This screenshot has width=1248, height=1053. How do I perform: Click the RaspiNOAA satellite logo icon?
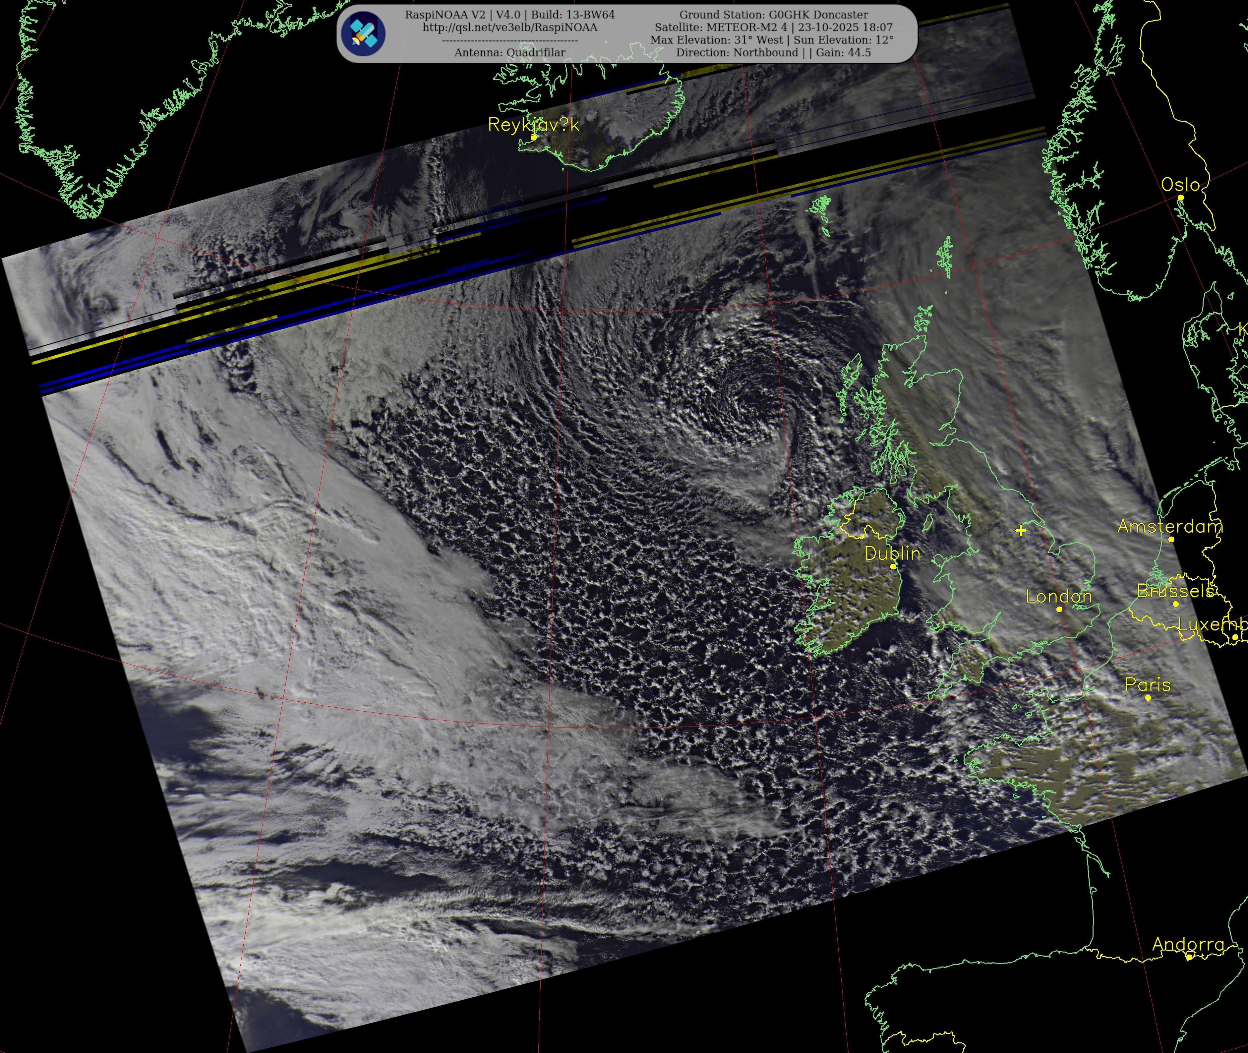pos(364,33)
